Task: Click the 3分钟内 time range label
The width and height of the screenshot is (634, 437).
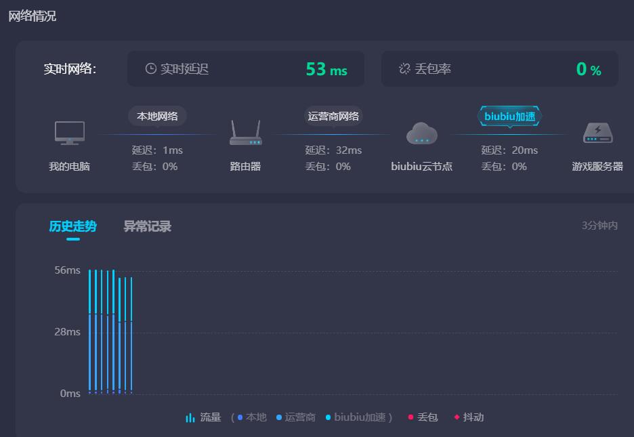Action: (599, 226)
